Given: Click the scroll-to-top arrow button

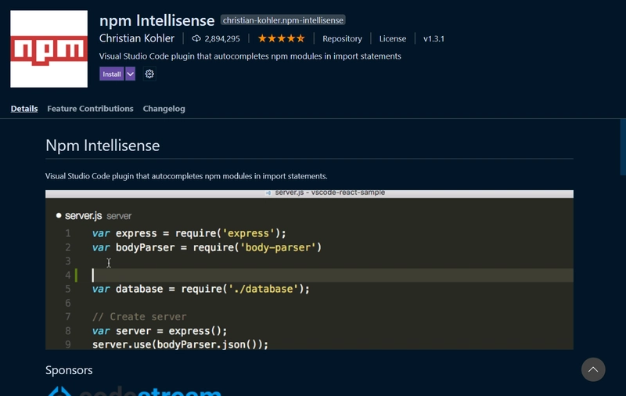Looking at the screenshot, I should (x=593, y=369).
